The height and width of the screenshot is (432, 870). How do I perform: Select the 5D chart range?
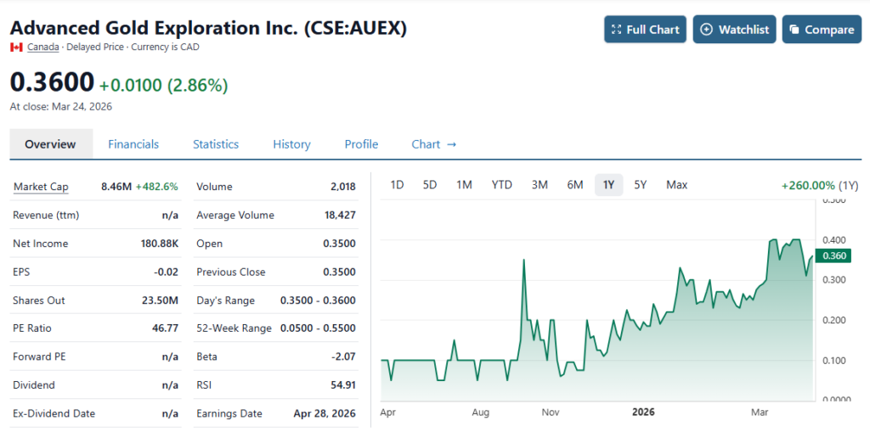(x=430, y=185)
